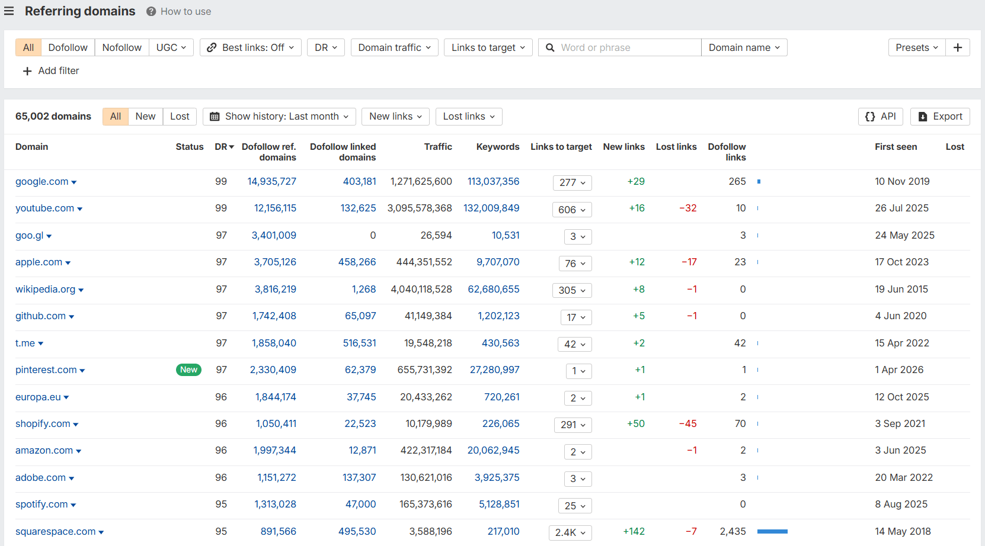985x546 pixels.
Task: Expand squarespace.com 2.4K links to target
Action: coord(570,532)
